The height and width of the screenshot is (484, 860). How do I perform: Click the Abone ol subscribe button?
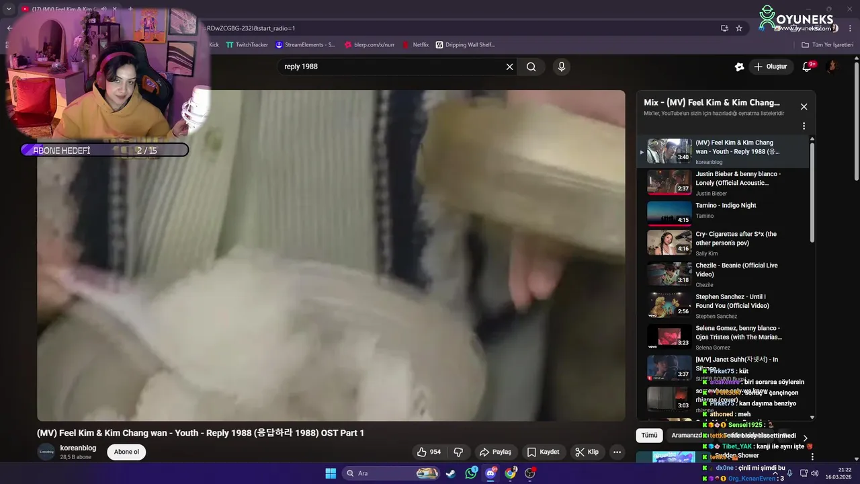(x=126, y=452)
